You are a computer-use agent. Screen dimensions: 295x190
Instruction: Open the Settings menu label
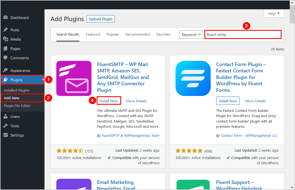click(17, 135)
